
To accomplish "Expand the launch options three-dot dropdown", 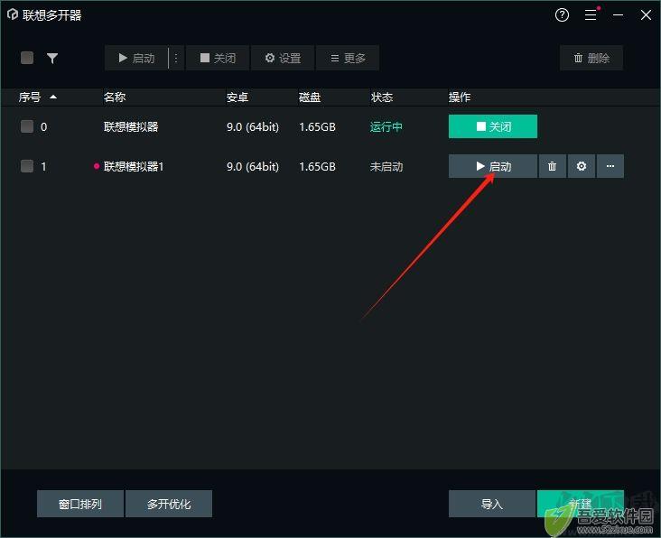I will [176, 58].
